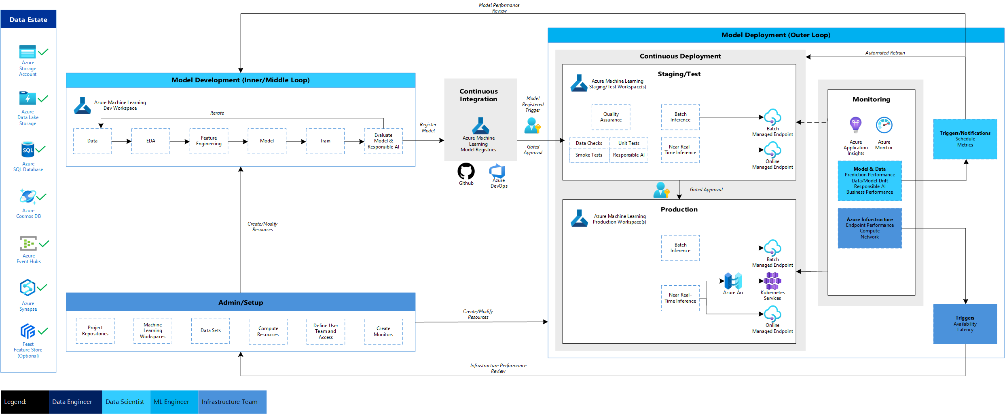The width and height of the screenshot is (1005, 414).
Task: Click the Azure ML Dev Workspace icon
Action: pos(83,105)
